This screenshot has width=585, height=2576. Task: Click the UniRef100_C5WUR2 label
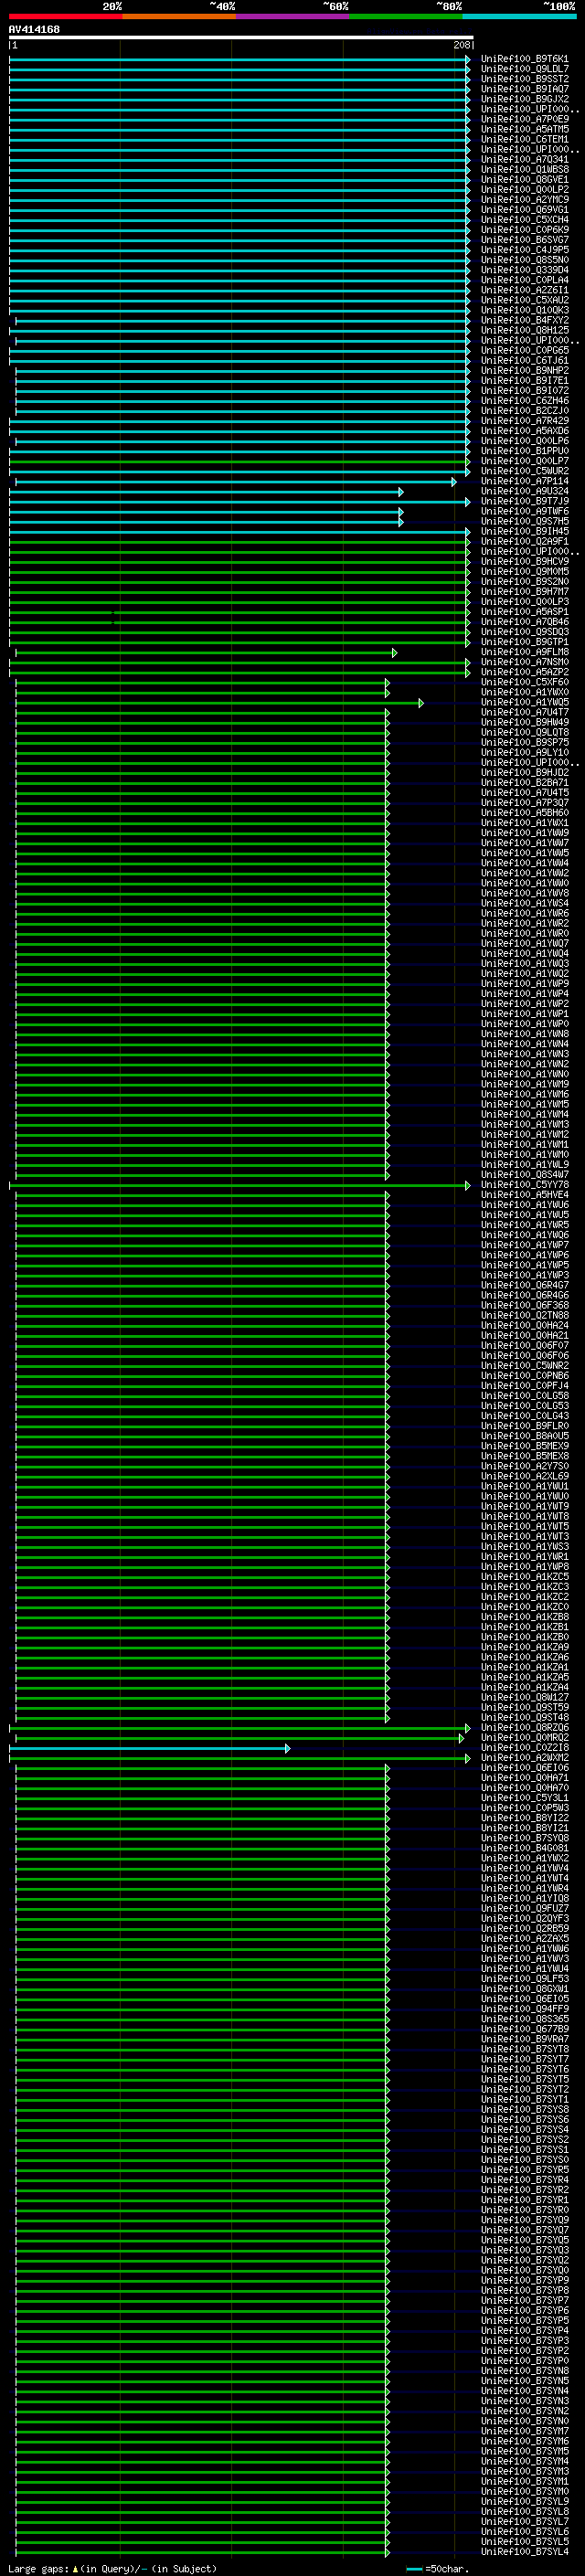point(525,471)
